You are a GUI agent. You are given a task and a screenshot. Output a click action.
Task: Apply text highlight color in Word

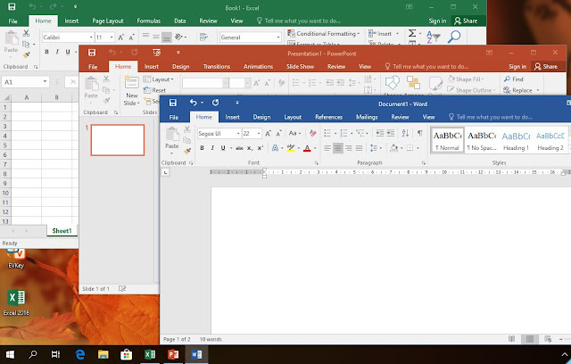click(291, 148)
